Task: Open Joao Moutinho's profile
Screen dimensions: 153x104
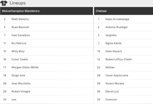Action: (x=21, y=83)
